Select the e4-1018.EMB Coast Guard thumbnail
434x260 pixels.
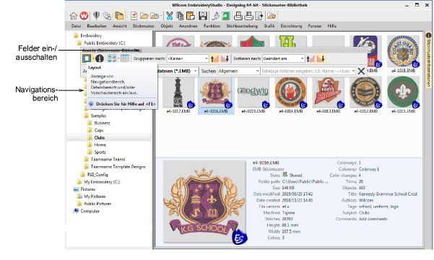[x=403, y=54]
